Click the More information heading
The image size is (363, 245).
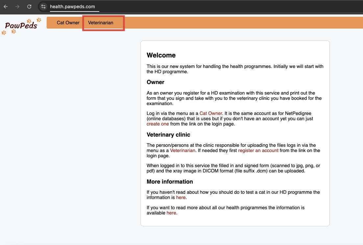point(170,182)
